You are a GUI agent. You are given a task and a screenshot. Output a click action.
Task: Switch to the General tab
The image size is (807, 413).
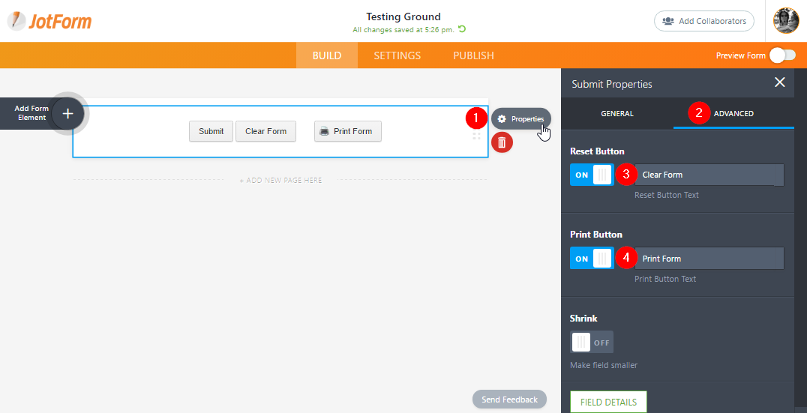click(617, 114)
